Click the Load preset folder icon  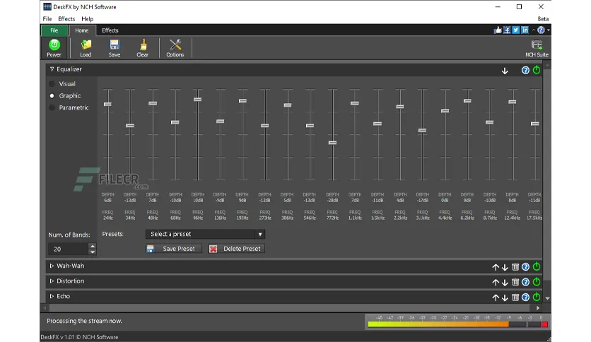tap(86, 46)
